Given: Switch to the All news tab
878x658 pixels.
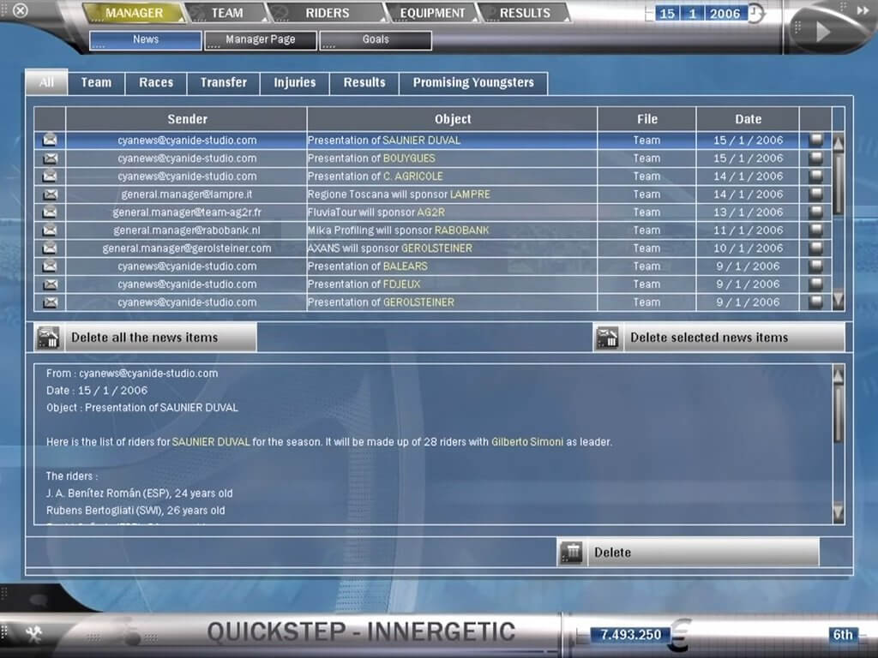Looking at the screenshot, I should [46, 83].
